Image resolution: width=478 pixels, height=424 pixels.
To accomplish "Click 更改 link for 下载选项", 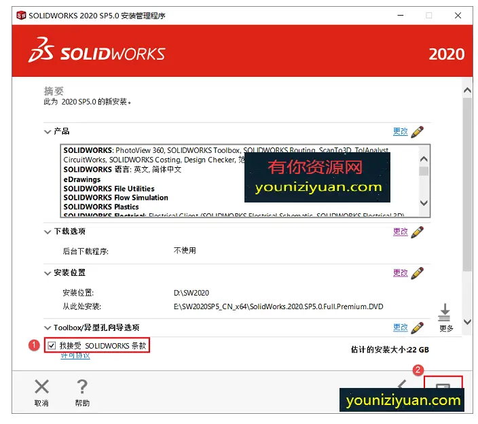I will point(401,232).
